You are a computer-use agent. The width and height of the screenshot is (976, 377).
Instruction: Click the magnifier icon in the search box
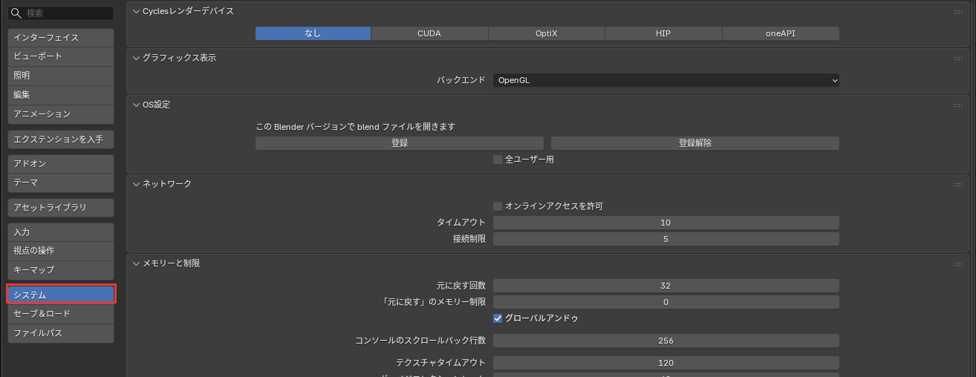coord(16,13)
